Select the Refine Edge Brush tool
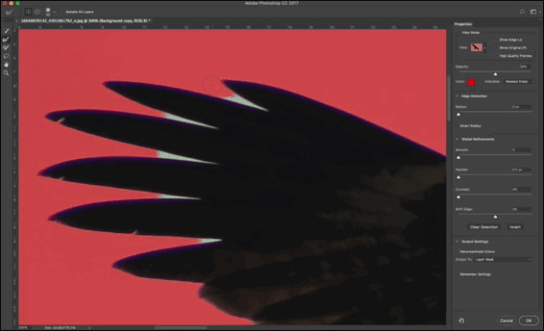This screenshot has width=544, height=331. coord(6,39)
